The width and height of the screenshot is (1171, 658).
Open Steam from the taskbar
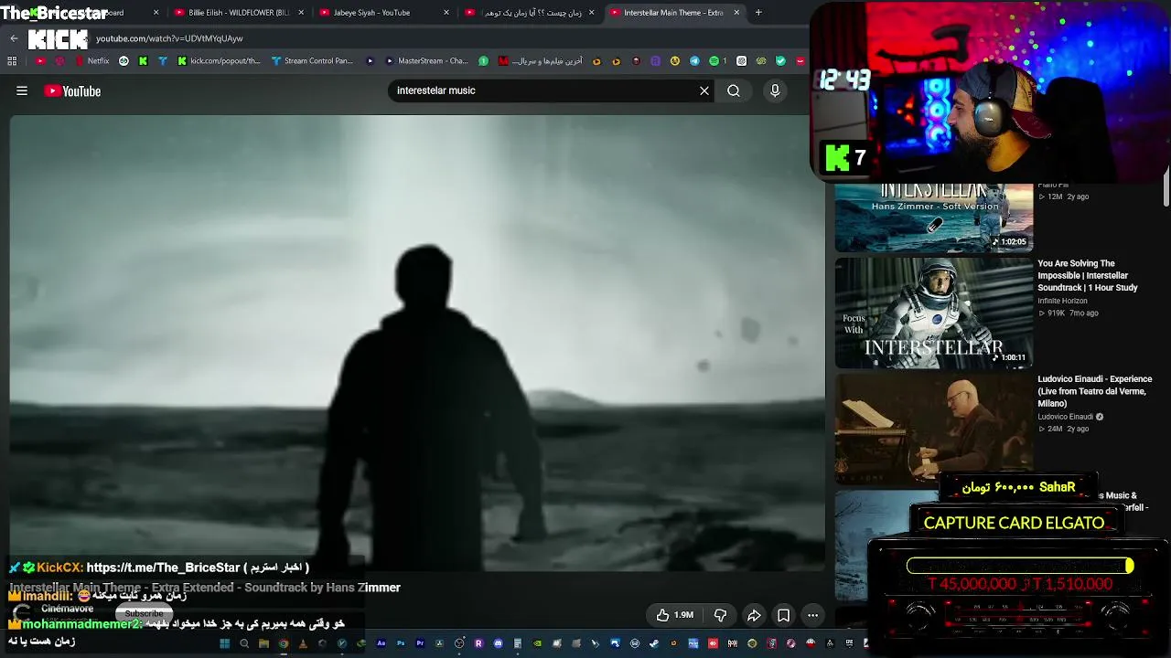(x=654, y=643)
